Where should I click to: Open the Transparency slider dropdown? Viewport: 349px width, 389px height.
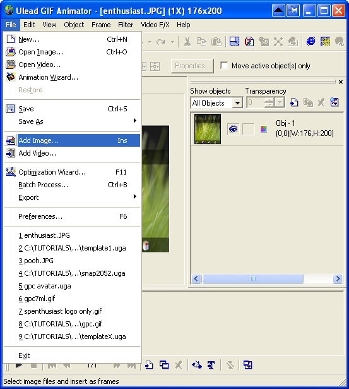pyautogui.click(x=280, y=102)
